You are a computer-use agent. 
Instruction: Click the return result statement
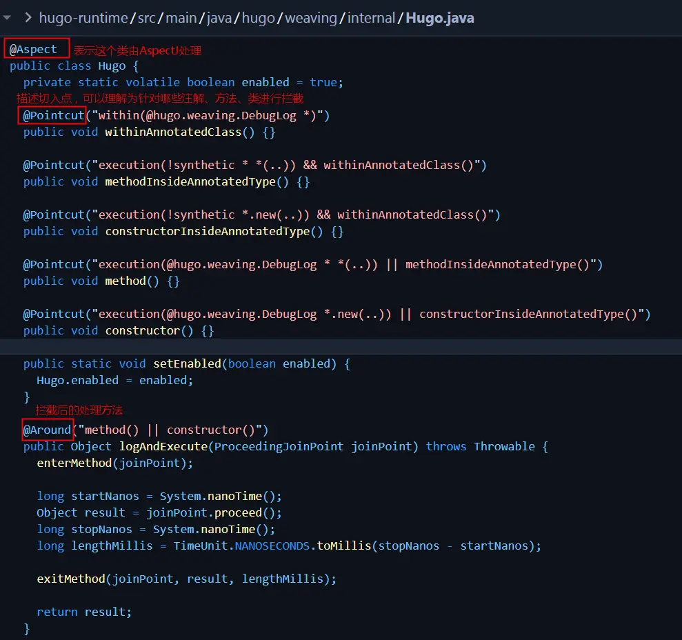(84, 612)
